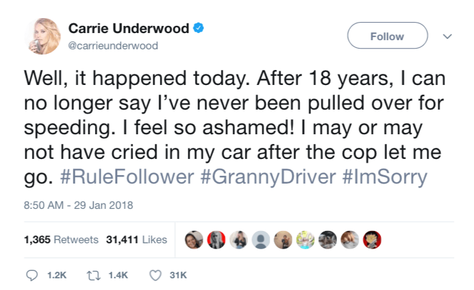Like the tweet with the heart icon
The width and height of the screenshot is (474, 290).
[x=155, y=276]
